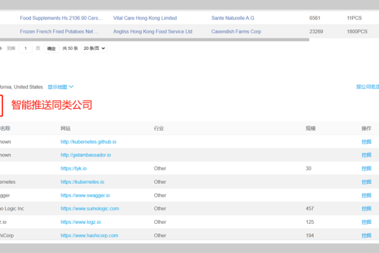The height and width of the screenshot is (253, 379).
Task: Open Frozen French Fried Potatoes record
Action: 59,30
